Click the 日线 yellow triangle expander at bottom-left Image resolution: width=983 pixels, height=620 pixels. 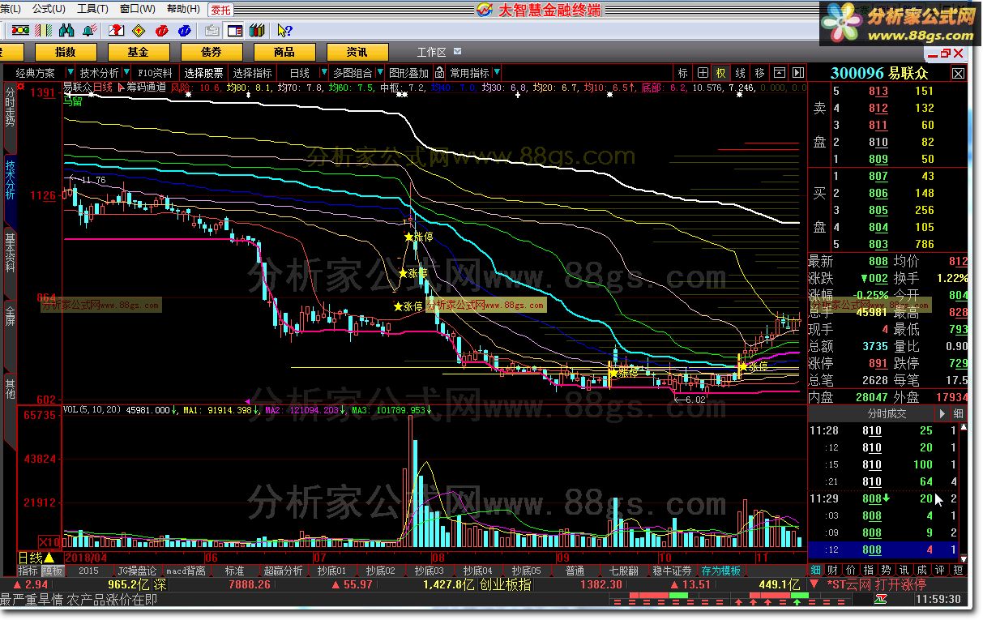[x=49, y=558]
